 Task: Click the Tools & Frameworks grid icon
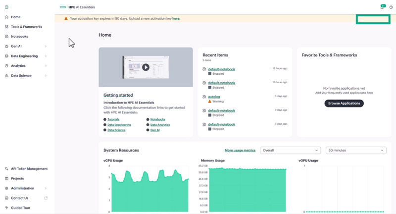pyautogui.click(x=6, y=27)
